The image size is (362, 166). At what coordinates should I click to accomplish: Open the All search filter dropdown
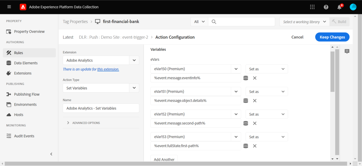click(x=199, y=22)
